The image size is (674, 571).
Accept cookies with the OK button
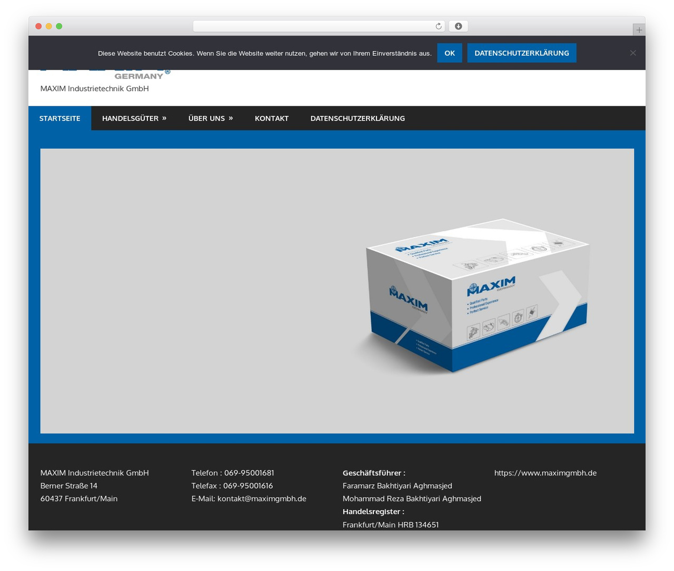coord(450,53)
